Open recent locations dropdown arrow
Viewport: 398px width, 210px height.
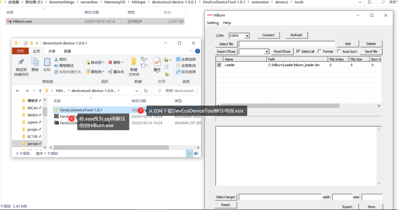click(34, 91)
